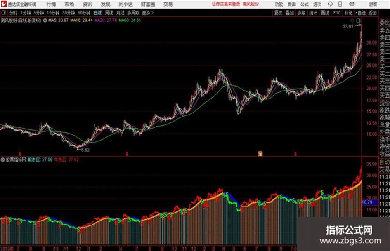The height and width of the screenshot is (251, 390).
Task: Click the 股票指标网 indicator name
Action: tap(16, 160)
